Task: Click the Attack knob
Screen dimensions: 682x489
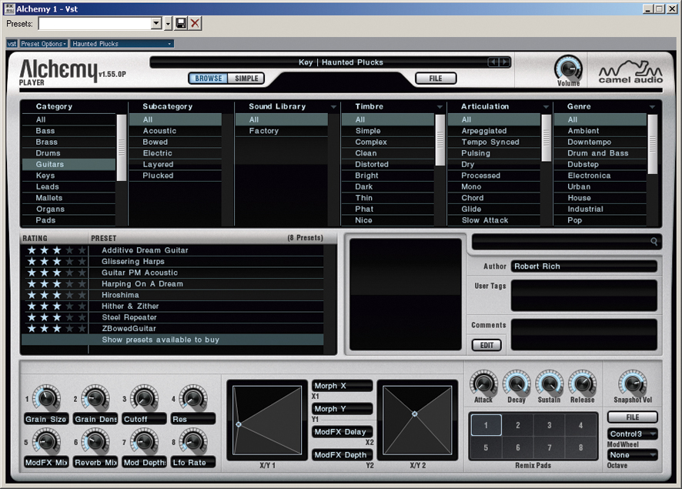Action: 483,383
